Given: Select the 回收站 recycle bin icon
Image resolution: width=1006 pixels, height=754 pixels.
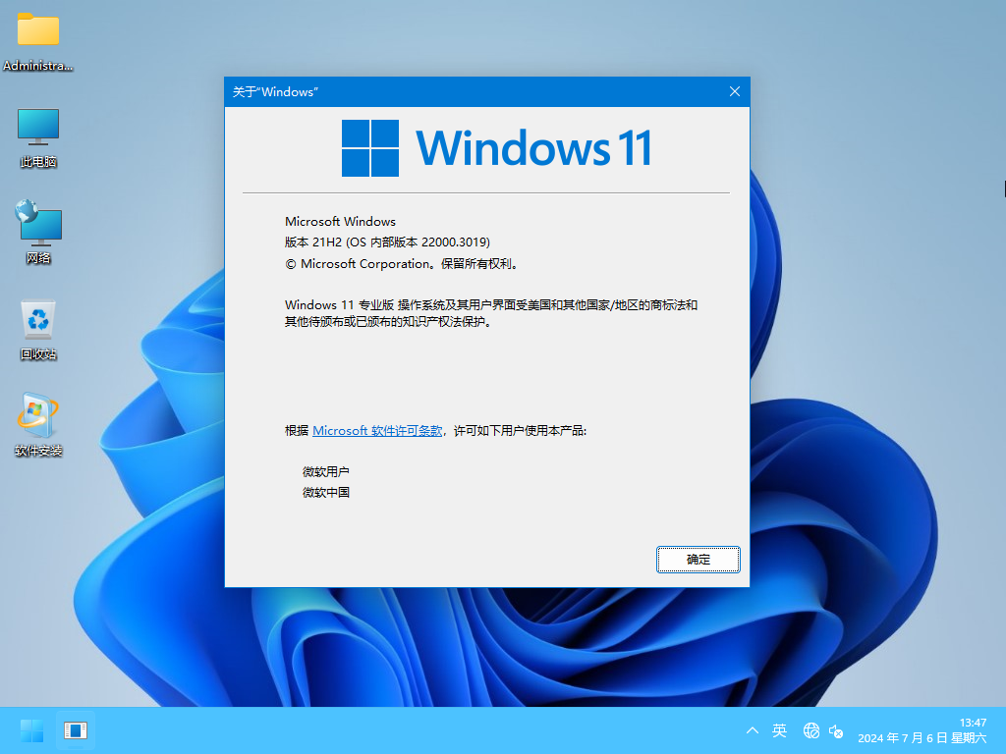Looking at the screenshot, I should point(38,330).
